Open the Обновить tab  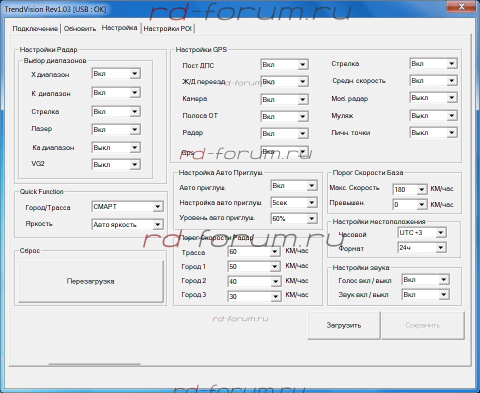click(80, 29)
